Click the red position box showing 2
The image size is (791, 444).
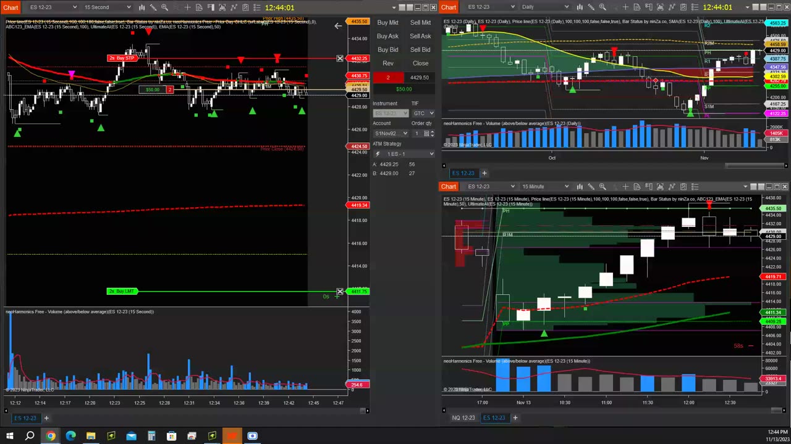click(388, 77)
